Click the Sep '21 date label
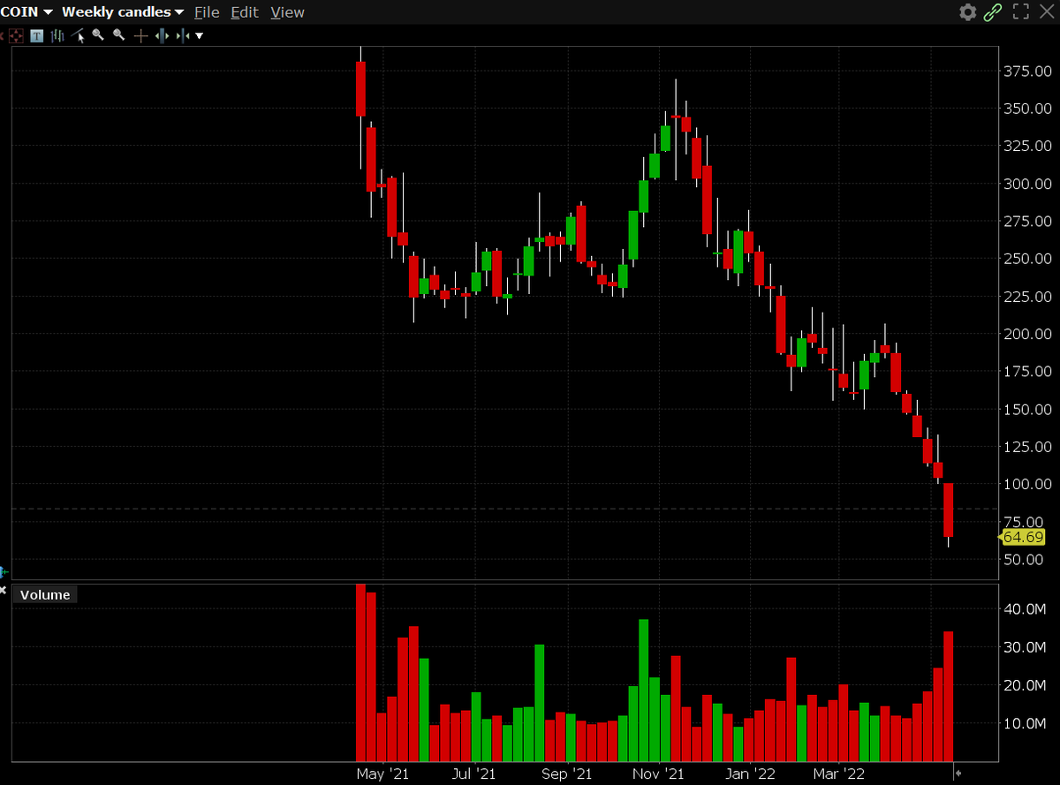1060x785 pixels. pyautogui.click(x=566, y=774)
